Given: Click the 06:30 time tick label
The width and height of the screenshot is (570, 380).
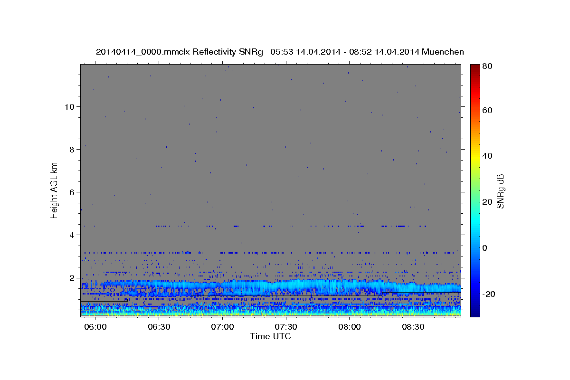Looking at the screenshot, I should 159,327.
